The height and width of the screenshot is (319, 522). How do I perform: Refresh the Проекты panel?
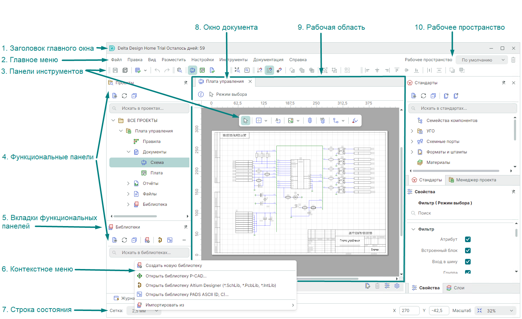[x=124, y=95]
